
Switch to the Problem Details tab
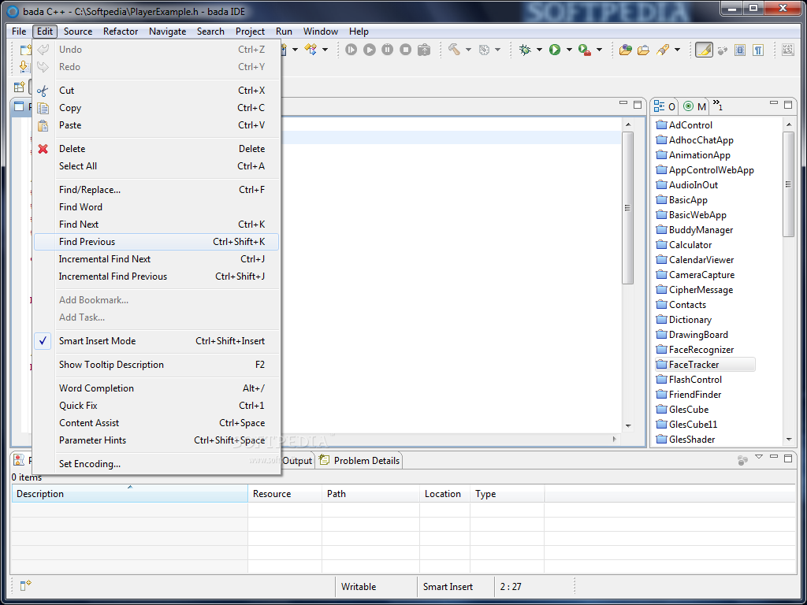359,460
